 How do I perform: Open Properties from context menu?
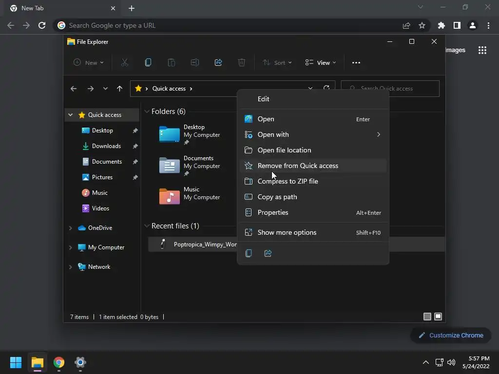pos(313,212)
